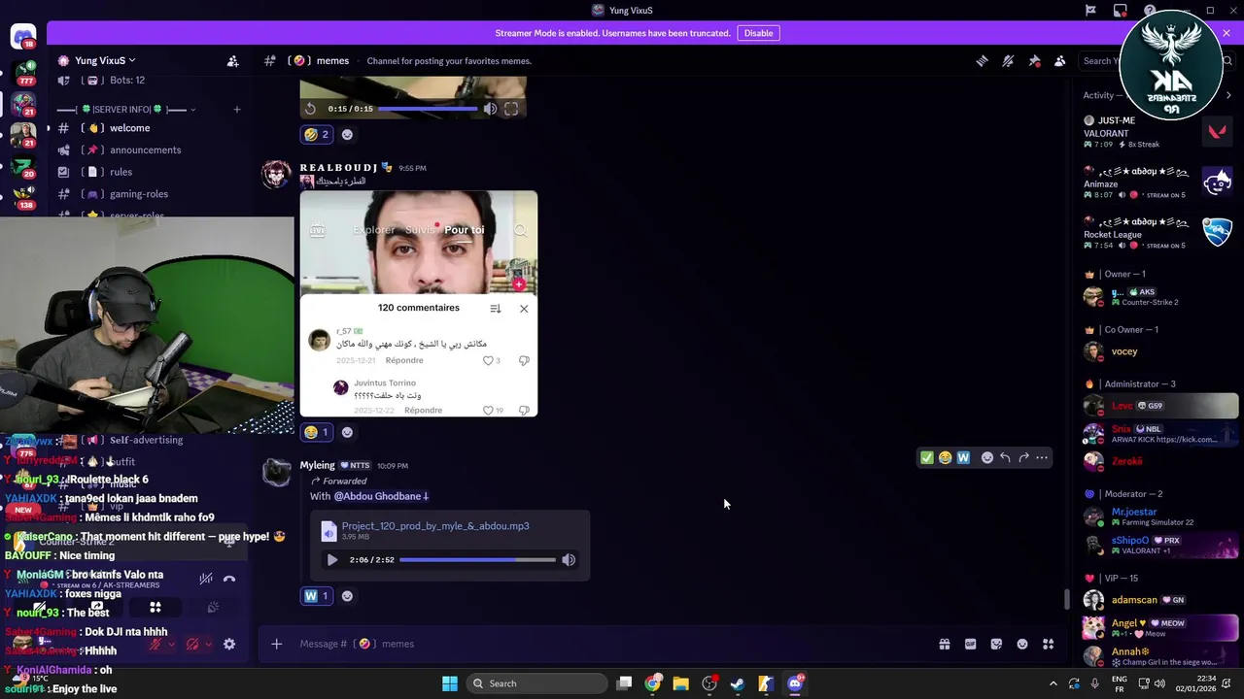This screenshot has height=699, width=1244.
Task: Open the announcements channel
Action: tap(145, 150)
